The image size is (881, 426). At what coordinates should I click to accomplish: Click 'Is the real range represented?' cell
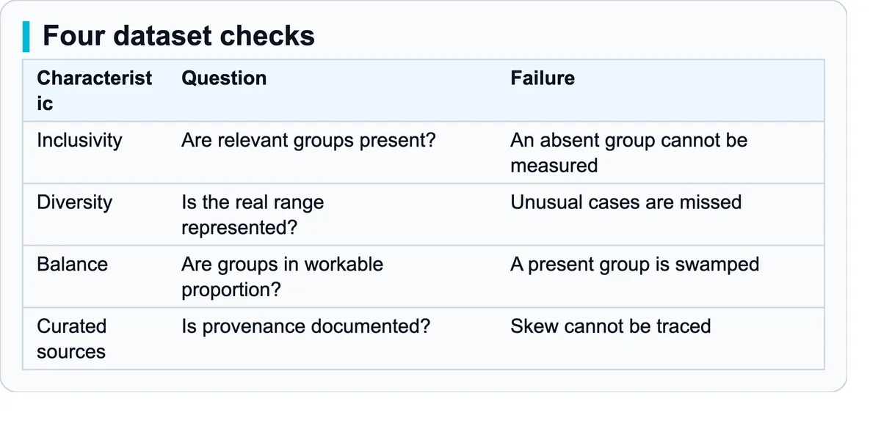point(253,215)
